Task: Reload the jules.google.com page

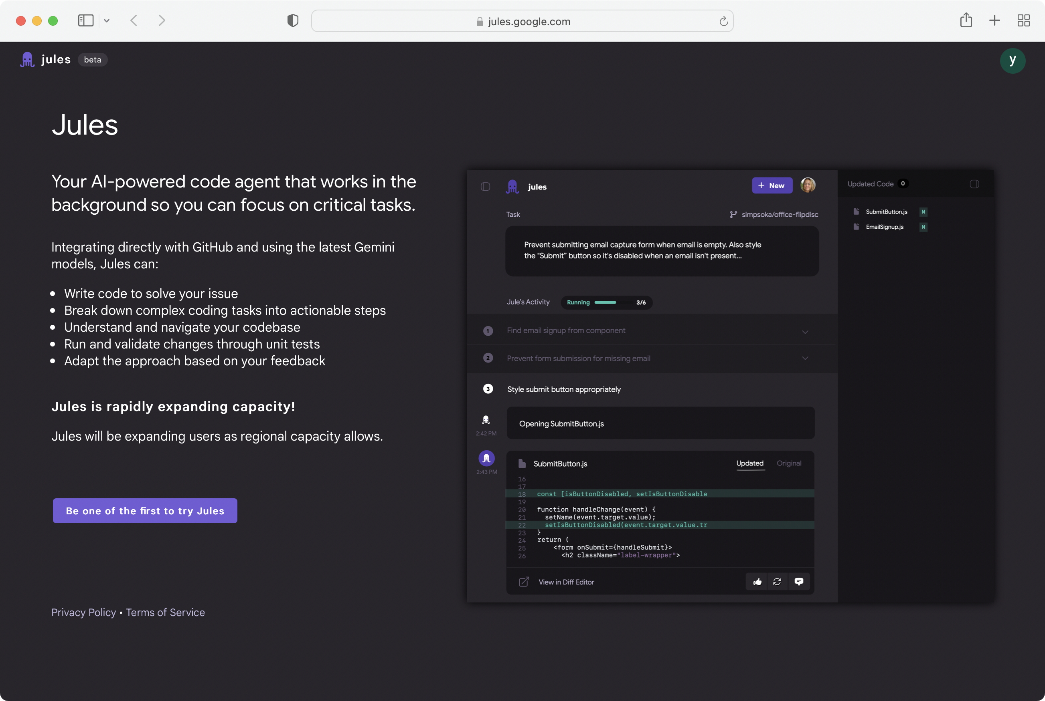Action: click(x=723, y=21)
